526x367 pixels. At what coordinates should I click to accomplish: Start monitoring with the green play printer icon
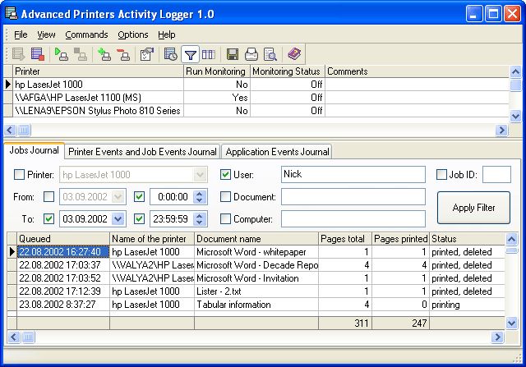[x=62, y=54]
